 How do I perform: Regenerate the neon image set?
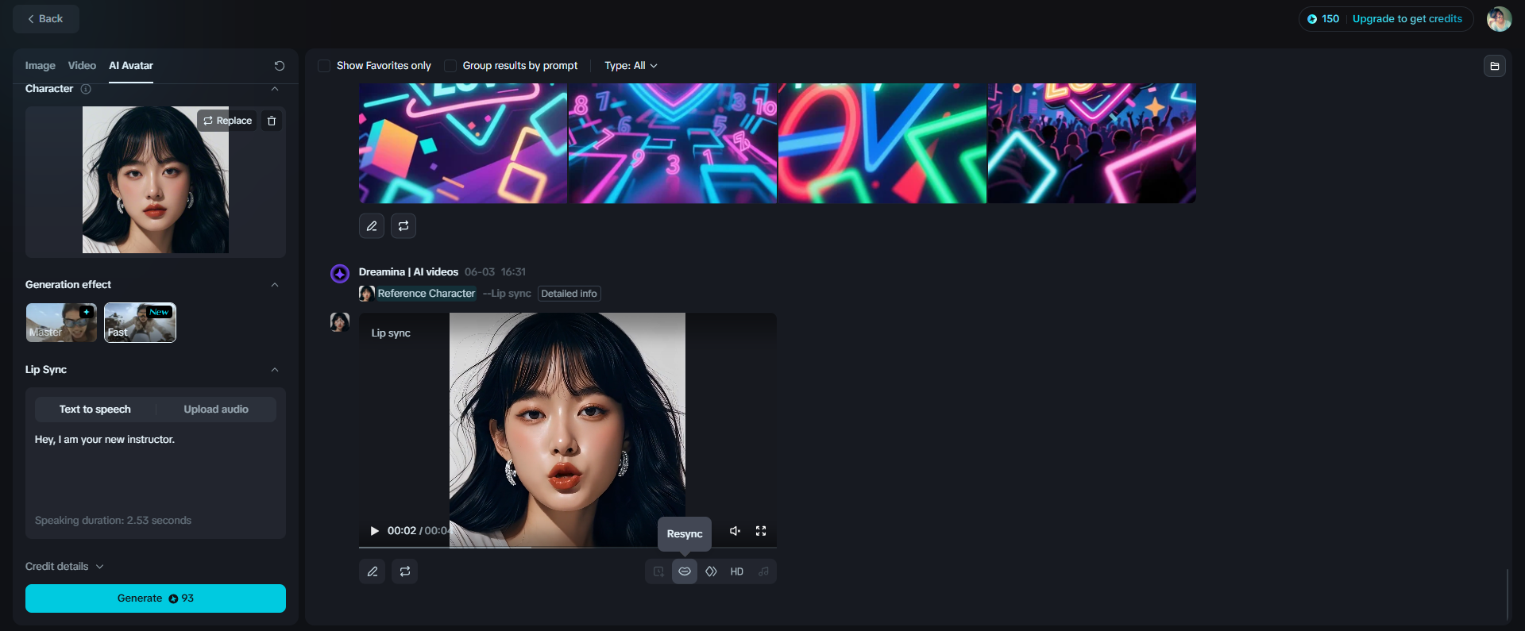click(403, 226)
